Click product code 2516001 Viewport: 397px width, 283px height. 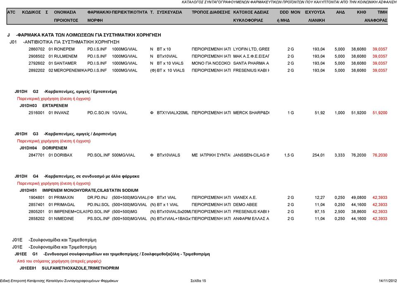tap(36, 113)
